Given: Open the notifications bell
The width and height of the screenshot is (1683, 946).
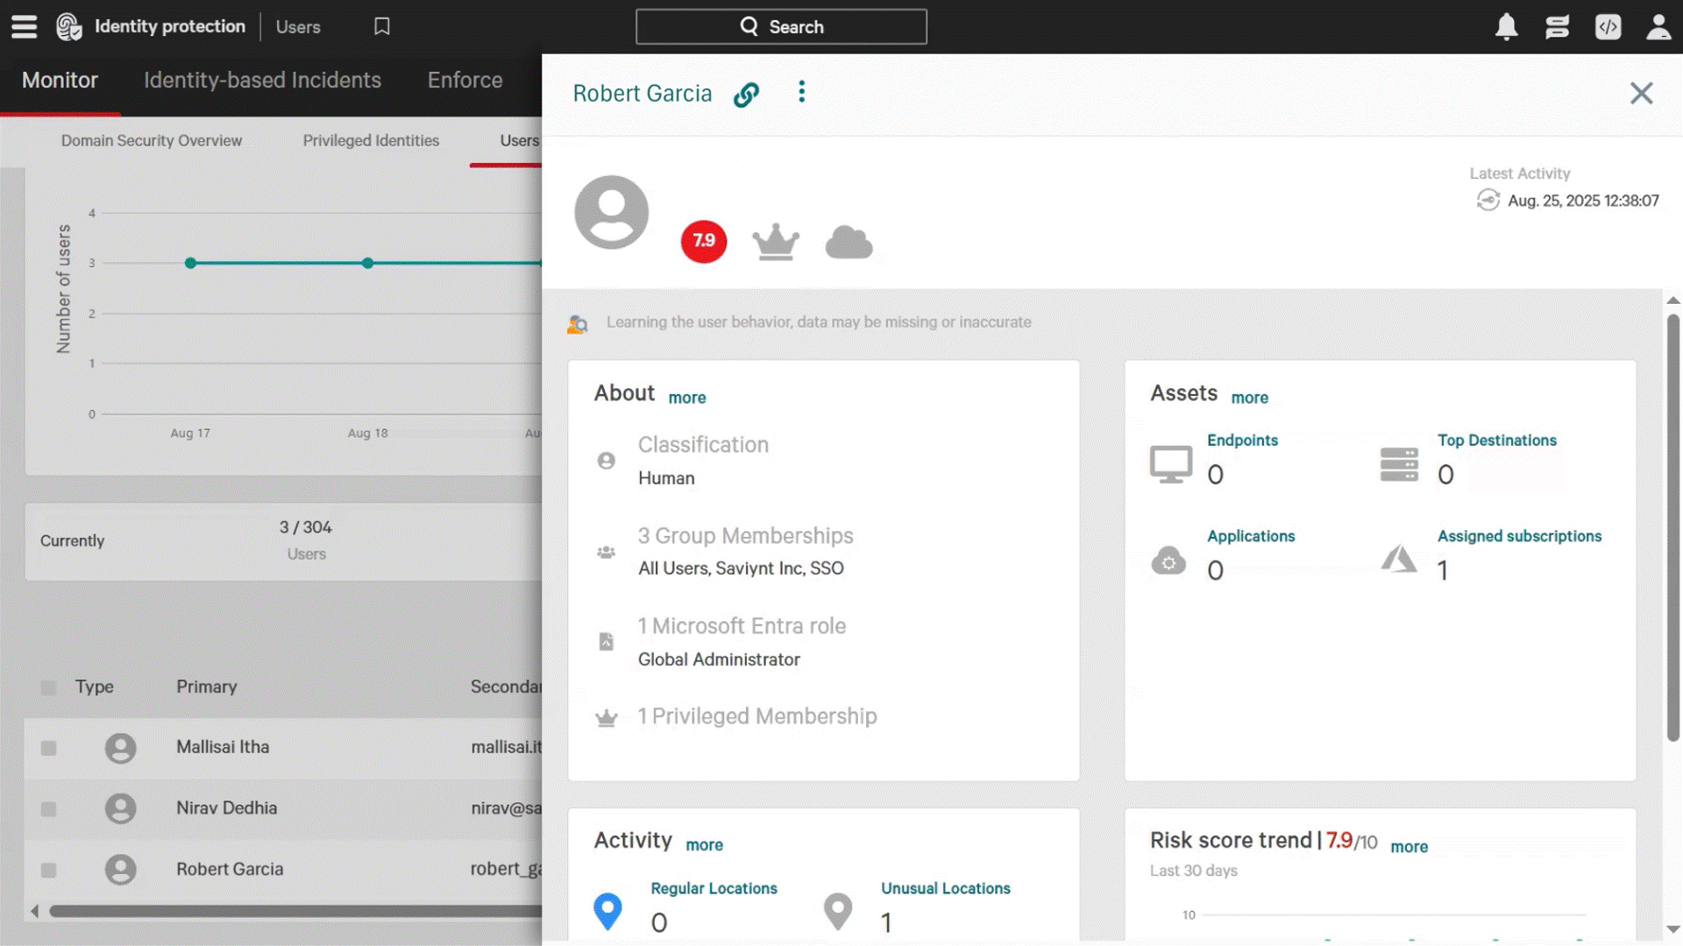Looking at the screenshot, I should pyautogui.click(x=1506, y=27).
